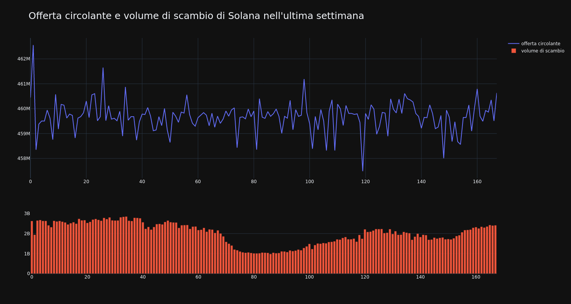Click x-axis tick 60 under bar chart
Image resolution: width=571 pixels, height=304 pixels.
(198, 277)
